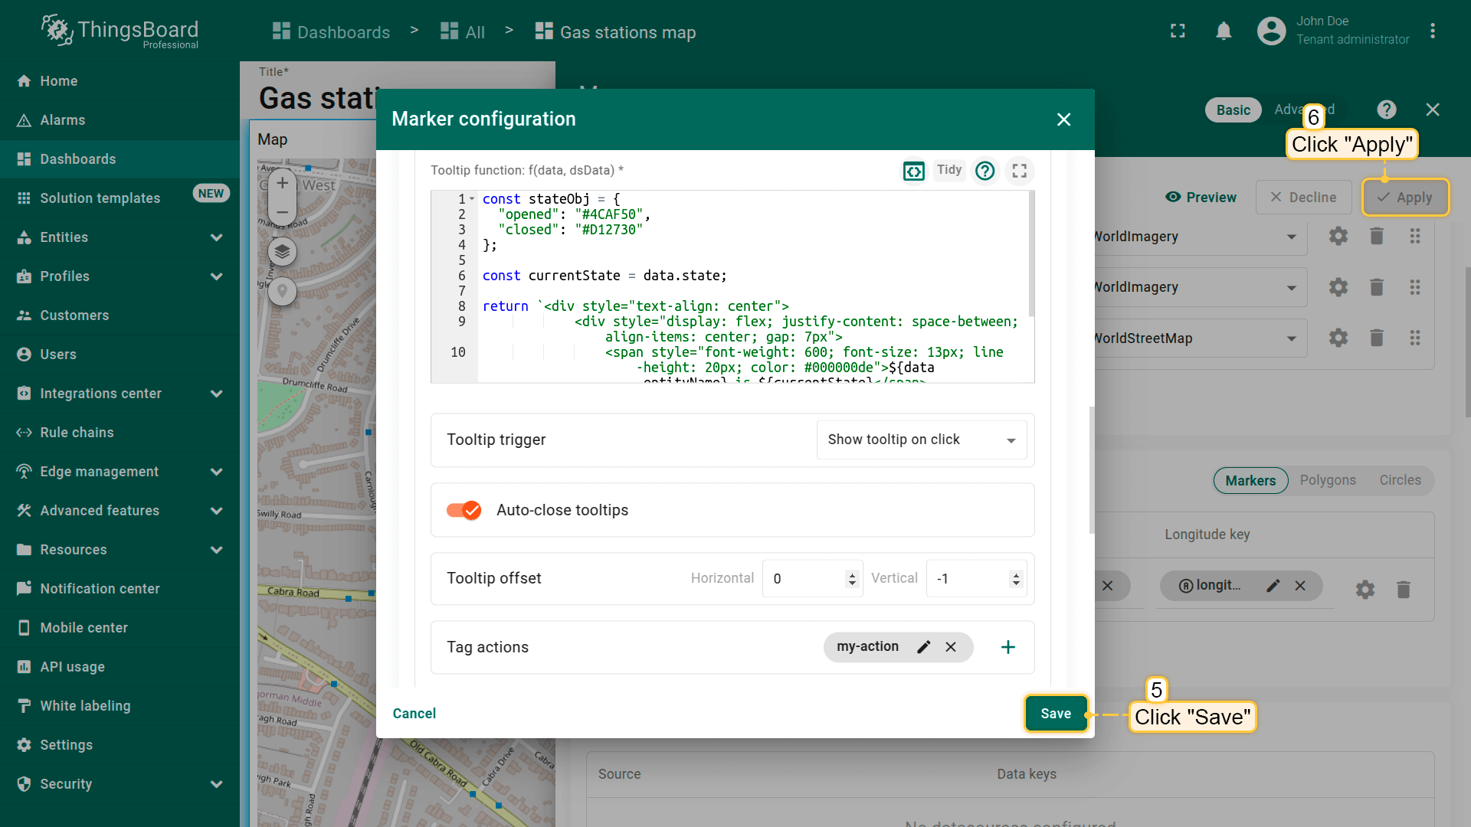Remove the my-action tag action
The height and width of the screenshot is (827, 1471).
pos(951,647)
